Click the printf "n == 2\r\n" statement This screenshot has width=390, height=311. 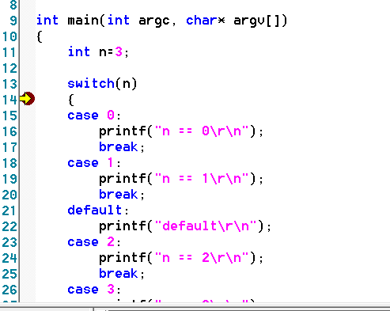[x=181, y=258]
